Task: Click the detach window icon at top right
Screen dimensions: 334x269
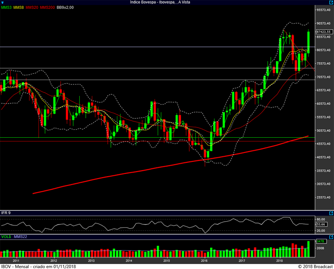Action: 330,2
